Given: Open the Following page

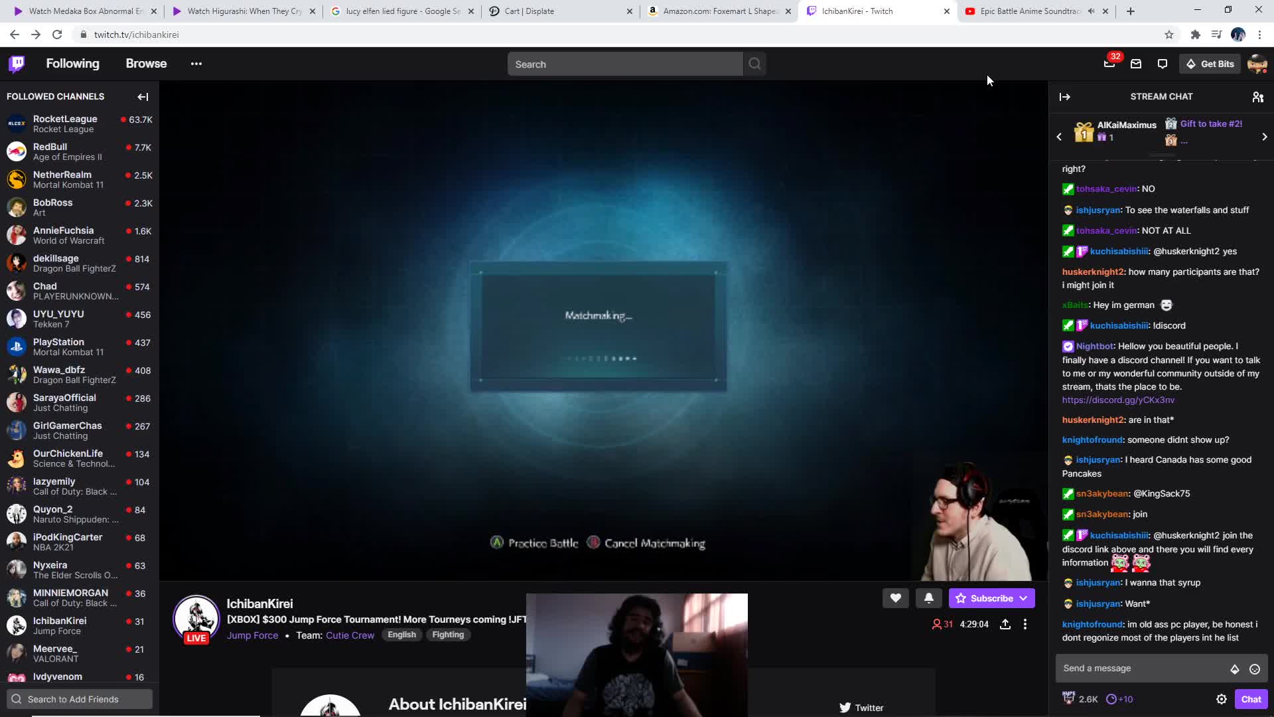Looking at the screenshot, I should pos(72,64).
